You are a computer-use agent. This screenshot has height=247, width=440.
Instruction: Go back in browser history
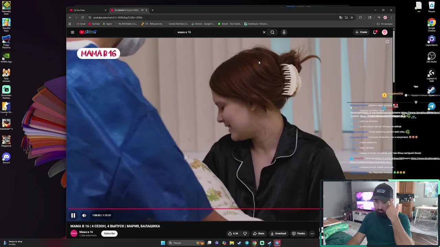pyautogui.click(x=70, y=17)
